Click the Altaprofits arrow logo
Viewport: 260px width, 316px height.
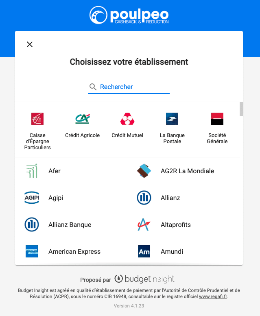(144, 224)
